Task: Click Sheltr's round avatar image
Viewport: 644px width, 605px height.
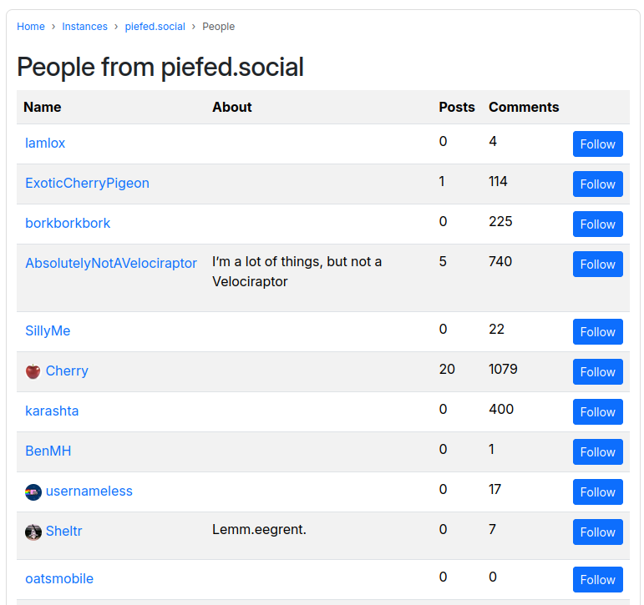Action: click(x=33, y=532)
